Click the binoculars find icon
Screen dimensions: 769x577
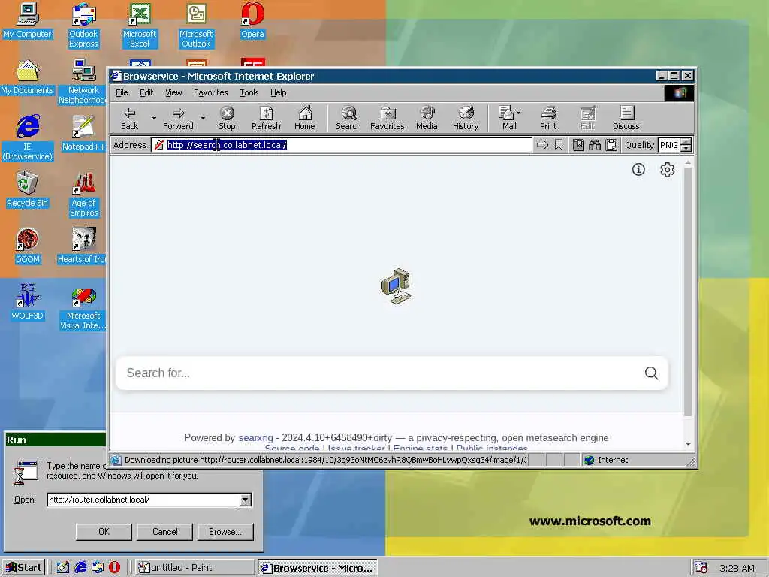[x=595, y=145]
